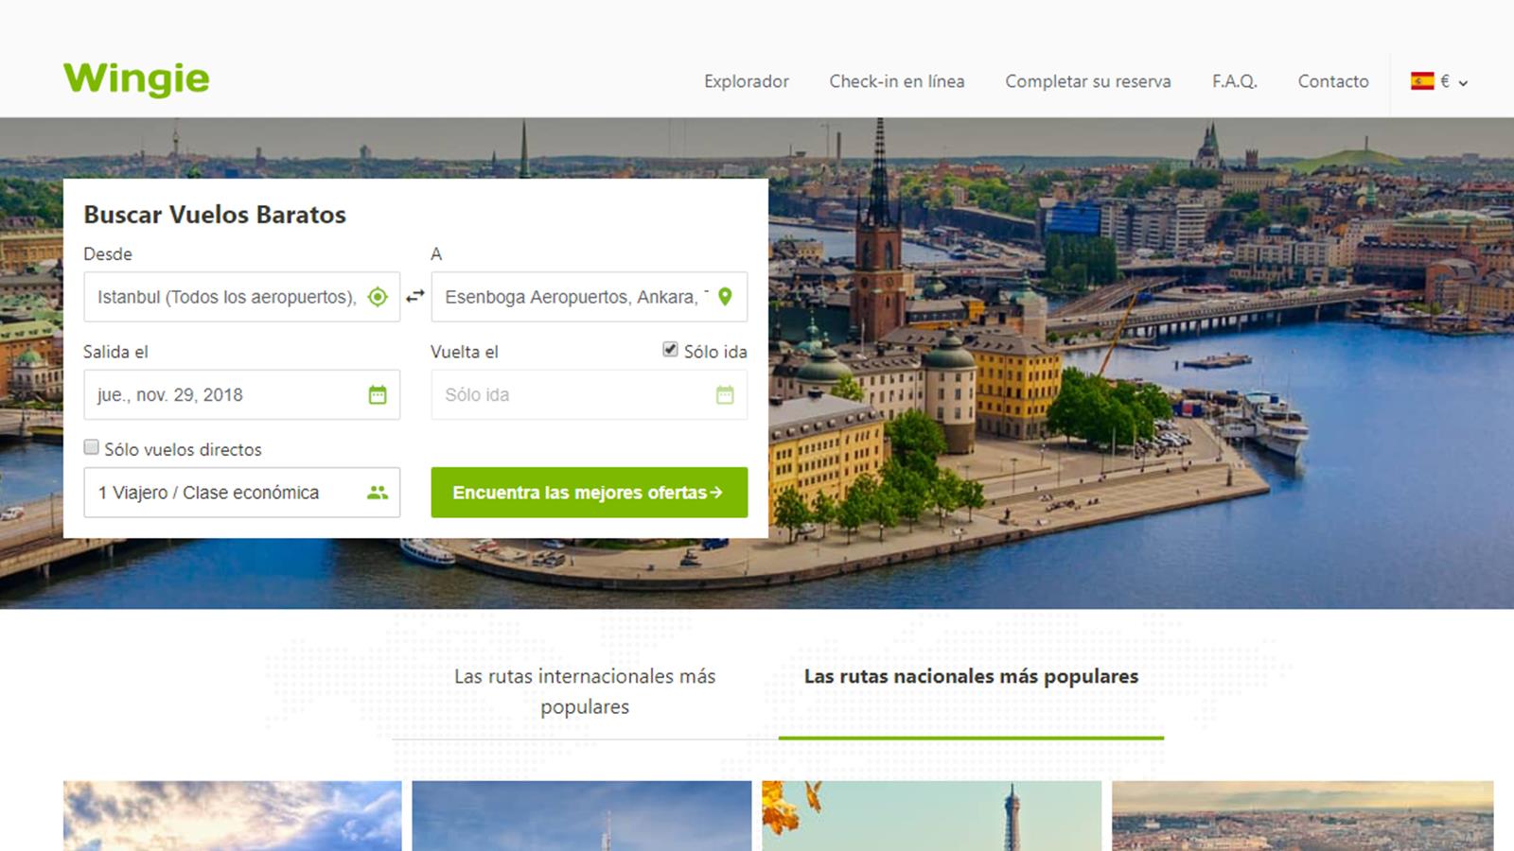Expand the language and currency dropdown arrow
1514x851 pixels.
(x=1463, y=83)
